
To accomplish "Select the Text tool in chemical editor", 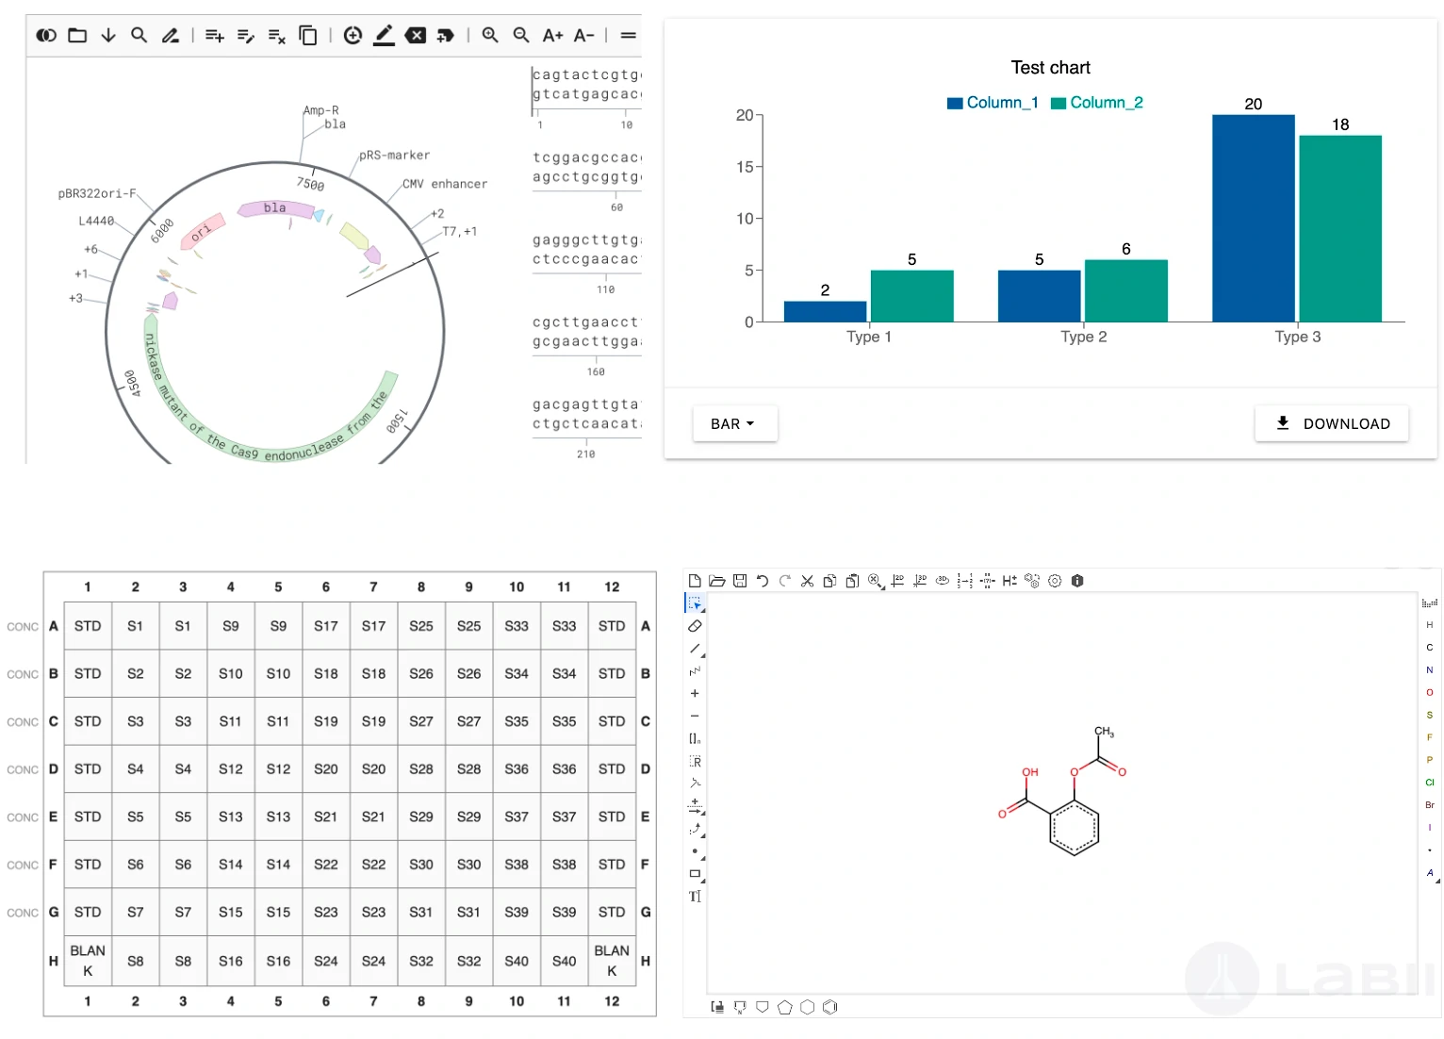I will point(695,897).
